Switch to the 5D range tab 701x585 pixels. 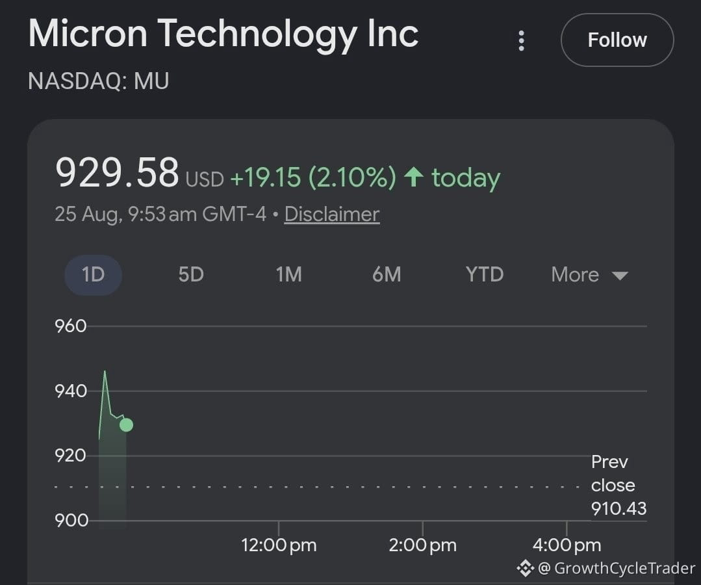point(191,274)
